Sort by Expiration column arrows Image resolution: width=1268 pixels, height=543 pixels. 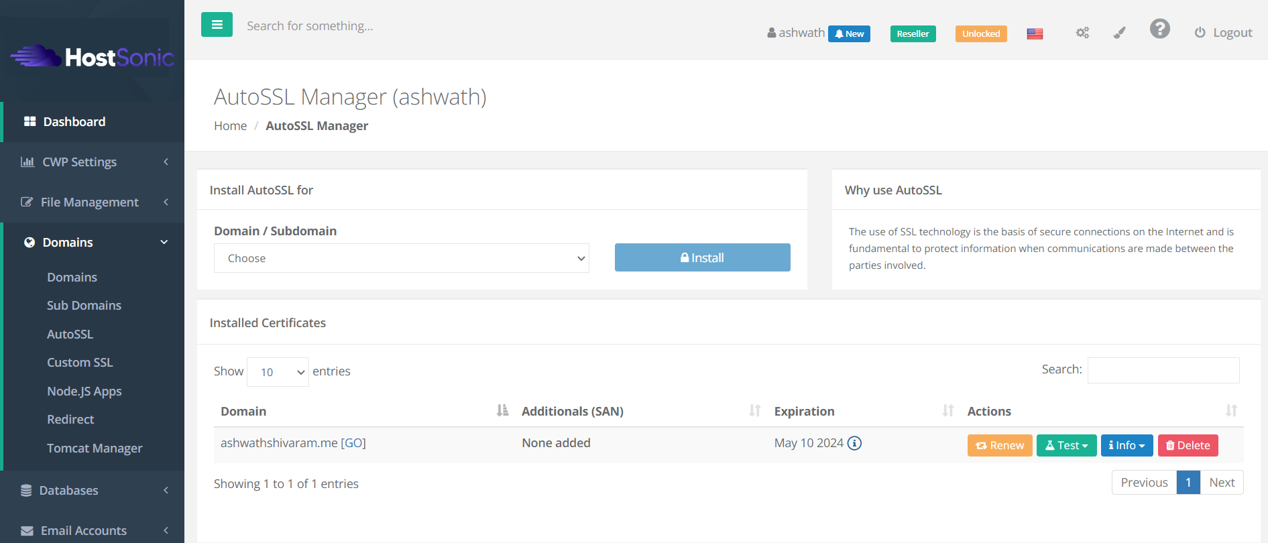coord(947,410)
